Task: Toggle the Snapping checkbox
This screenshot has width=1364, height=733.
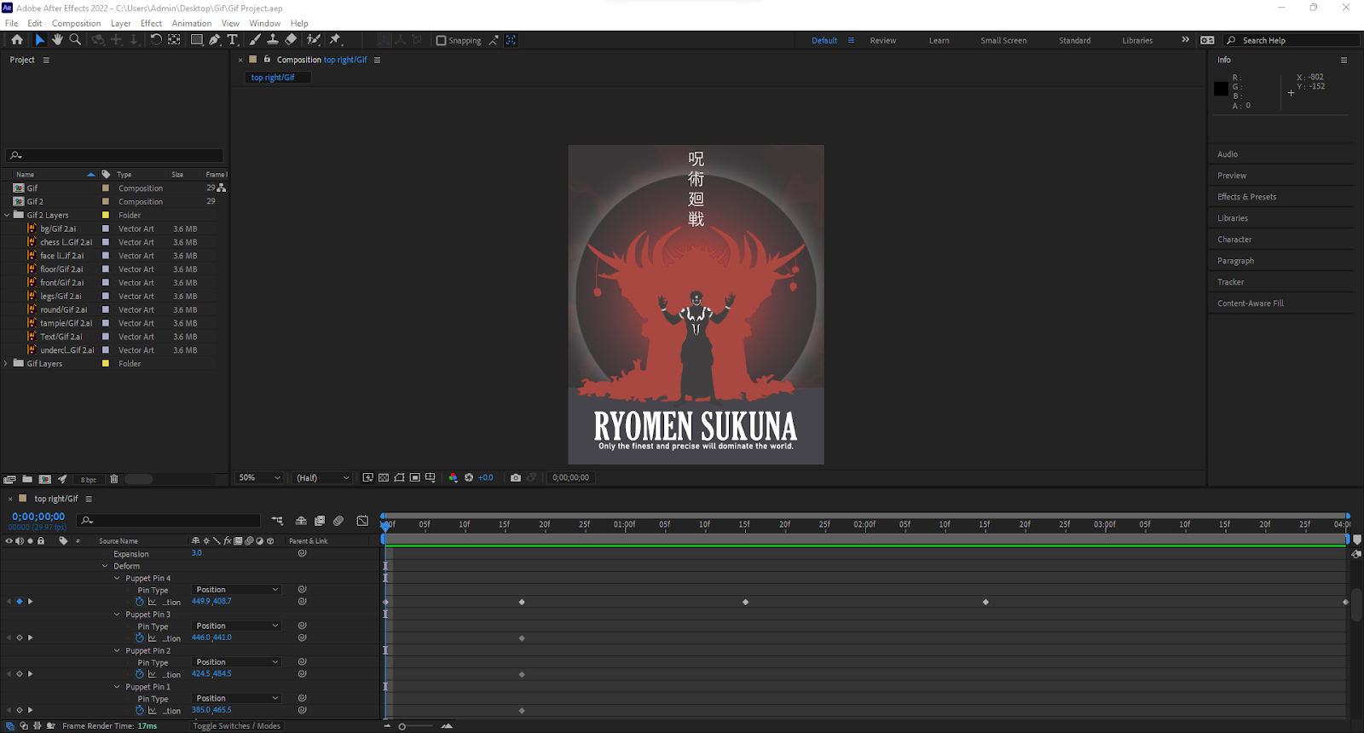Action: (441, 40)
